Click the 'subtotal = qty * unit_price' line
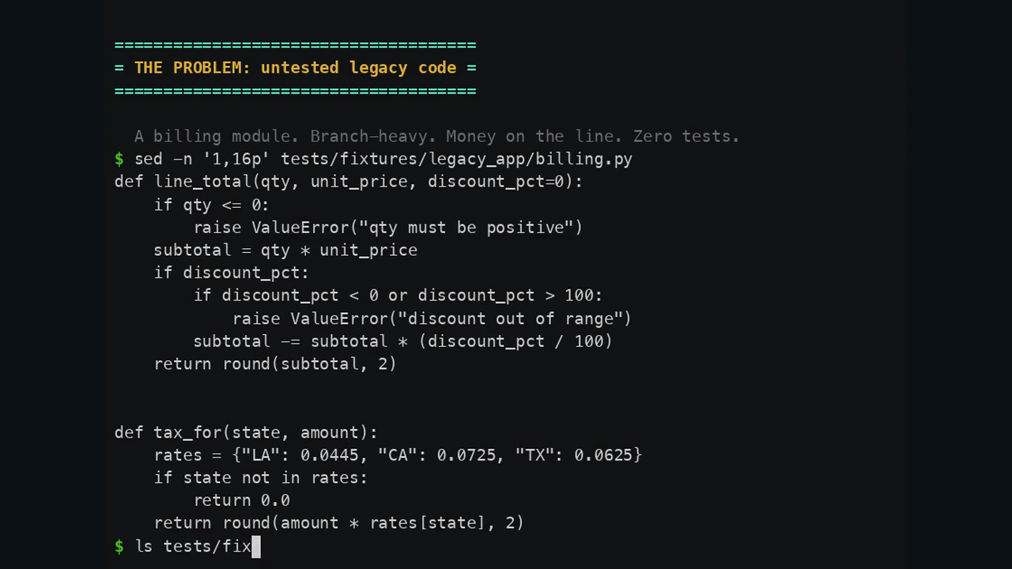This screenshot has height=569, width=1012. coord(285,251)
